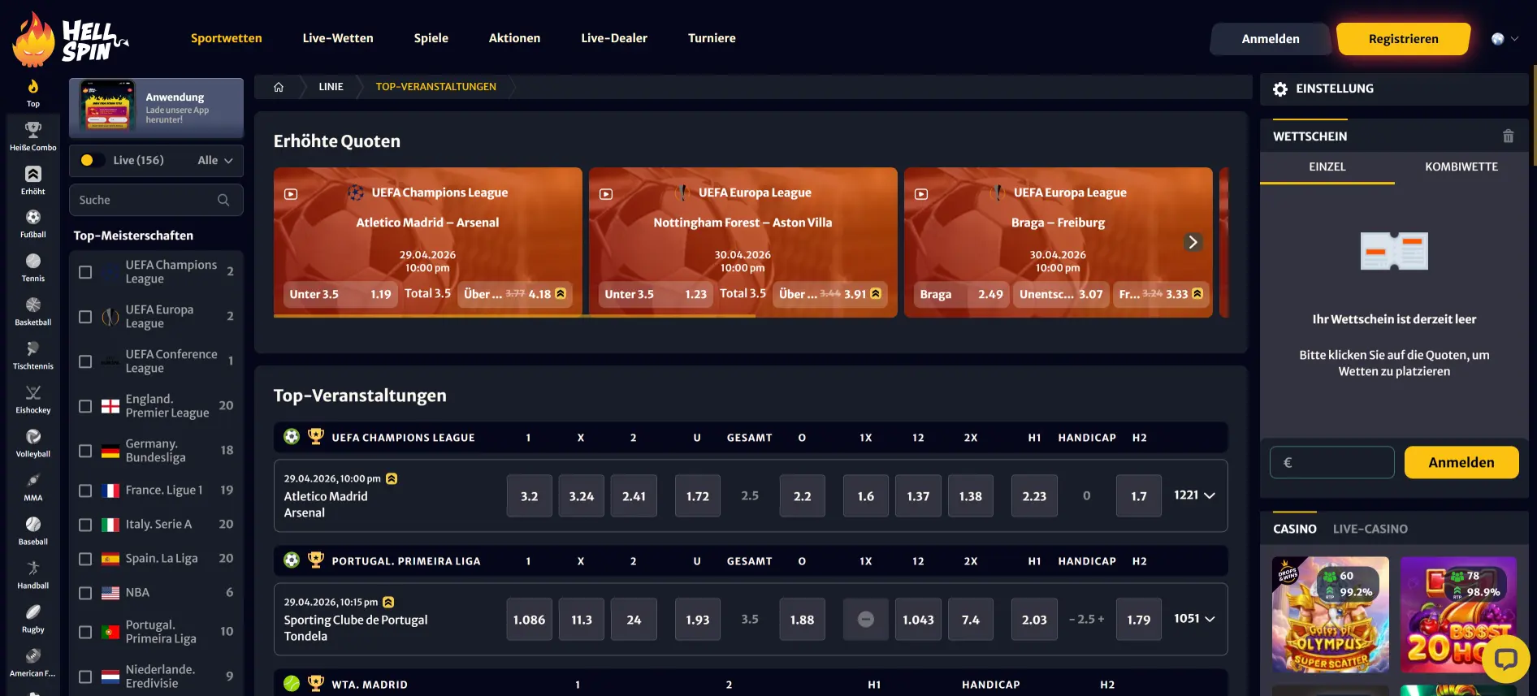Select odds 1.086 for Sporting win

[530, 620]
